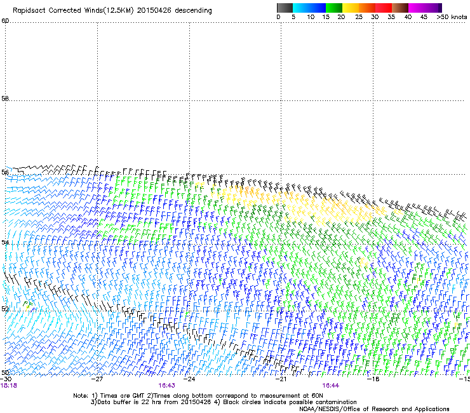Select the red 30-35 knots legend band
This screenshot has height=413, width=470.
[384, 8]
